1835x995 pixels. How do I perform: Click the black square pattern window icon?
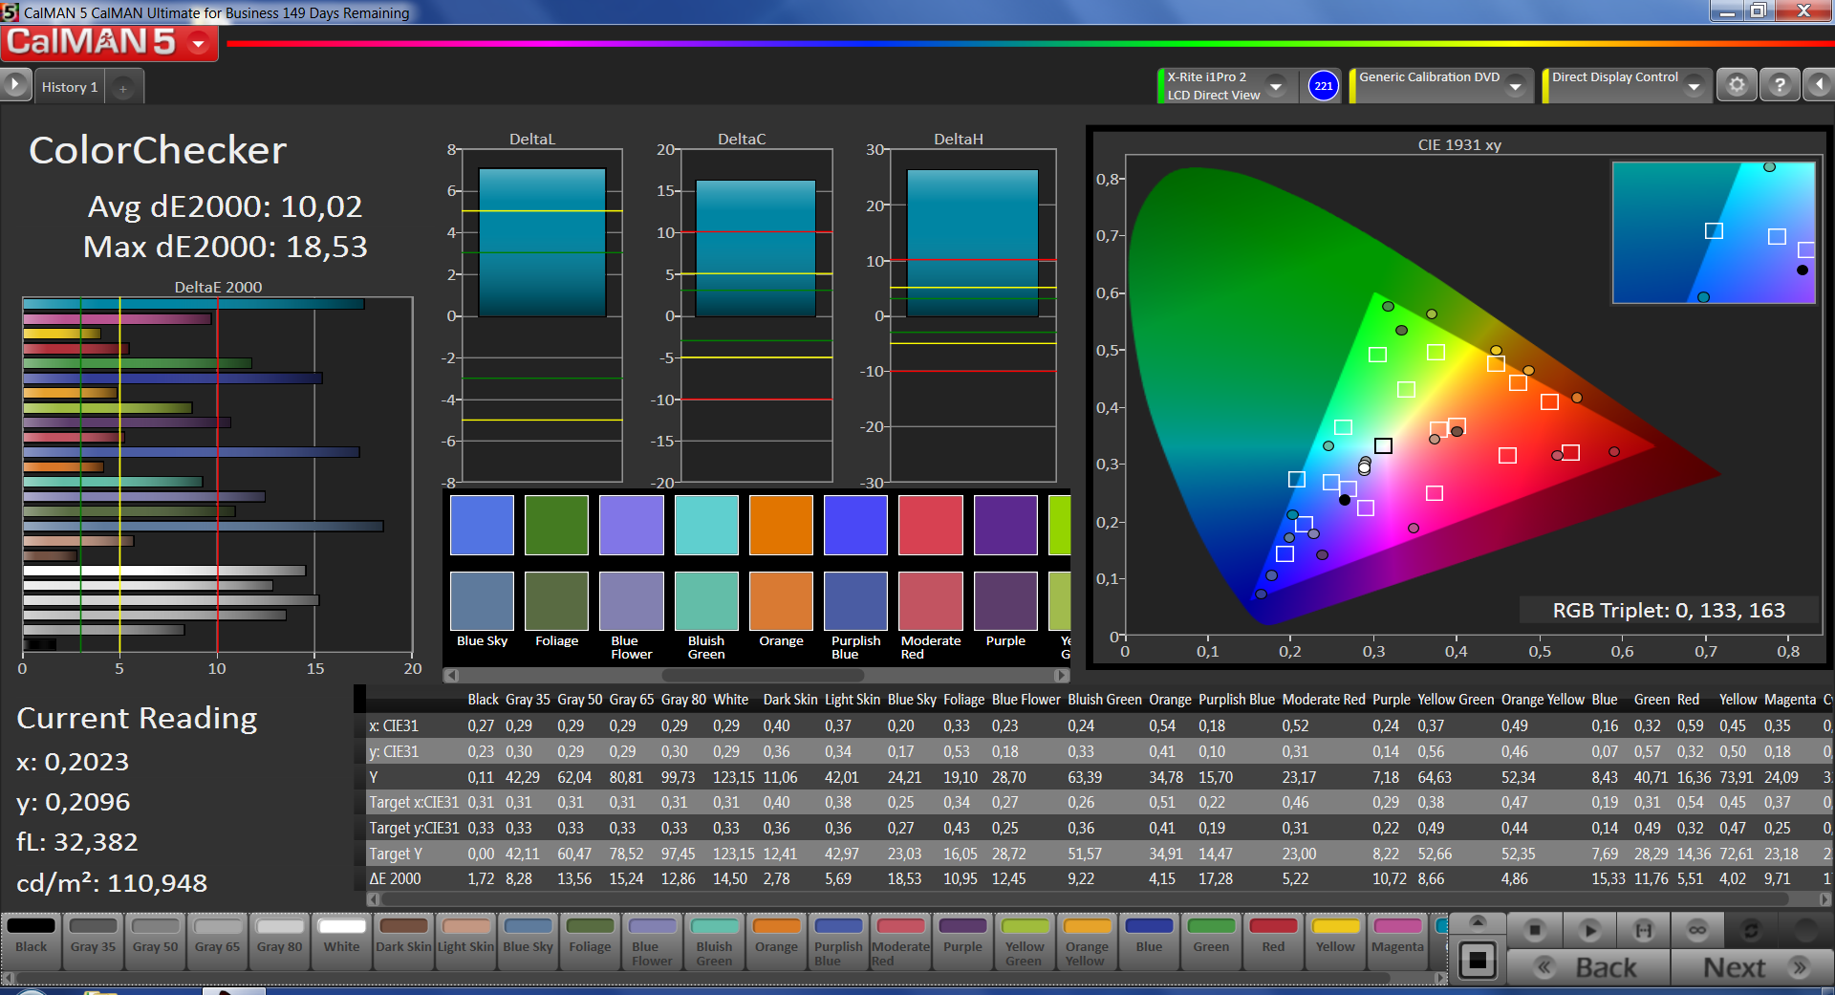point(1478,960)
